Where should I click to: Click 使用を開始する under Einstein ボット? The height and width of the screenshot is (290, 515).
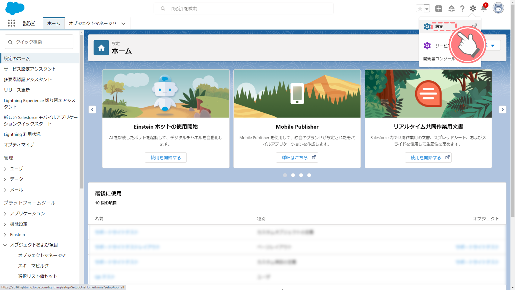coord(166,158)
